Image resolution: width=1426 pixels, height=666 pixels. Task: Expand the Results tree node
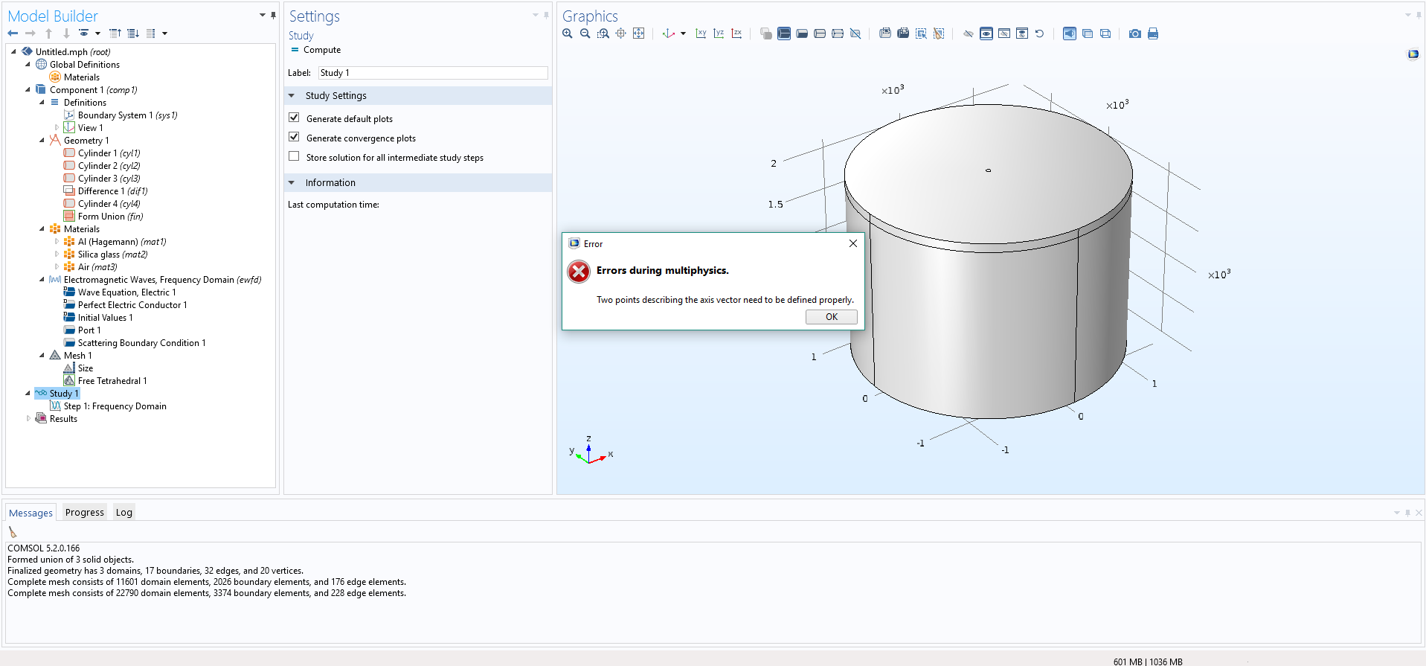(28, 418)
